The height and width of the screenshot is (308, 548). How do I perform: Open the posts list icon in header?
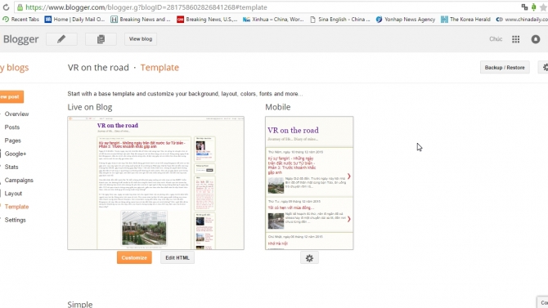[101, 39]
